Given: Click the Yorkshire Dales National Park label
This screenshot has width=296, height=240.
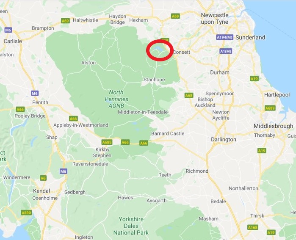Looking at the screenshot, I should (131, 226).
